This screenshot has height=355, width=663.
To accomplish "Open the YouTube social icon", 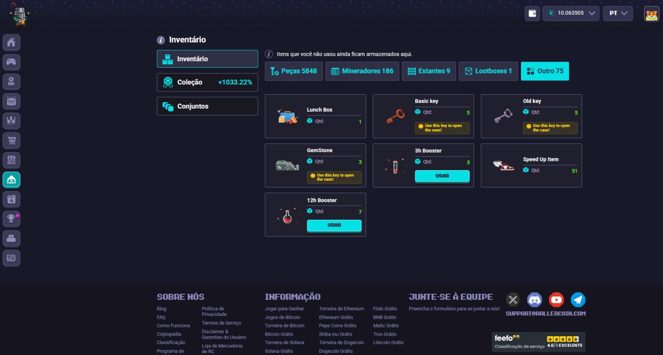I will pyautogui.click(x=556, y=300).
